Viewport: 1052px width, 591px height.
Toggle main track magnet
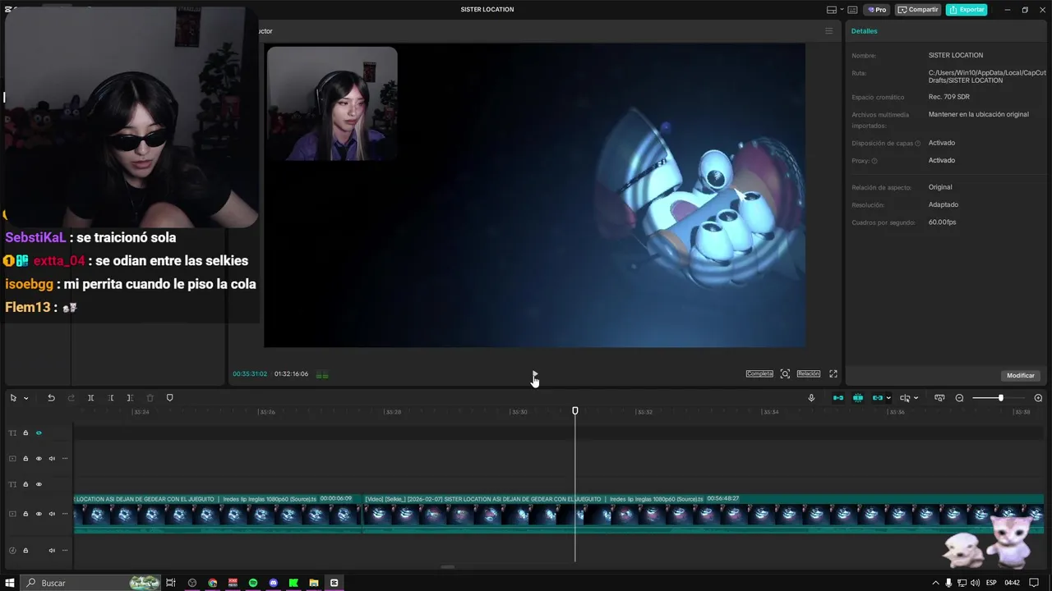point(838,398)
